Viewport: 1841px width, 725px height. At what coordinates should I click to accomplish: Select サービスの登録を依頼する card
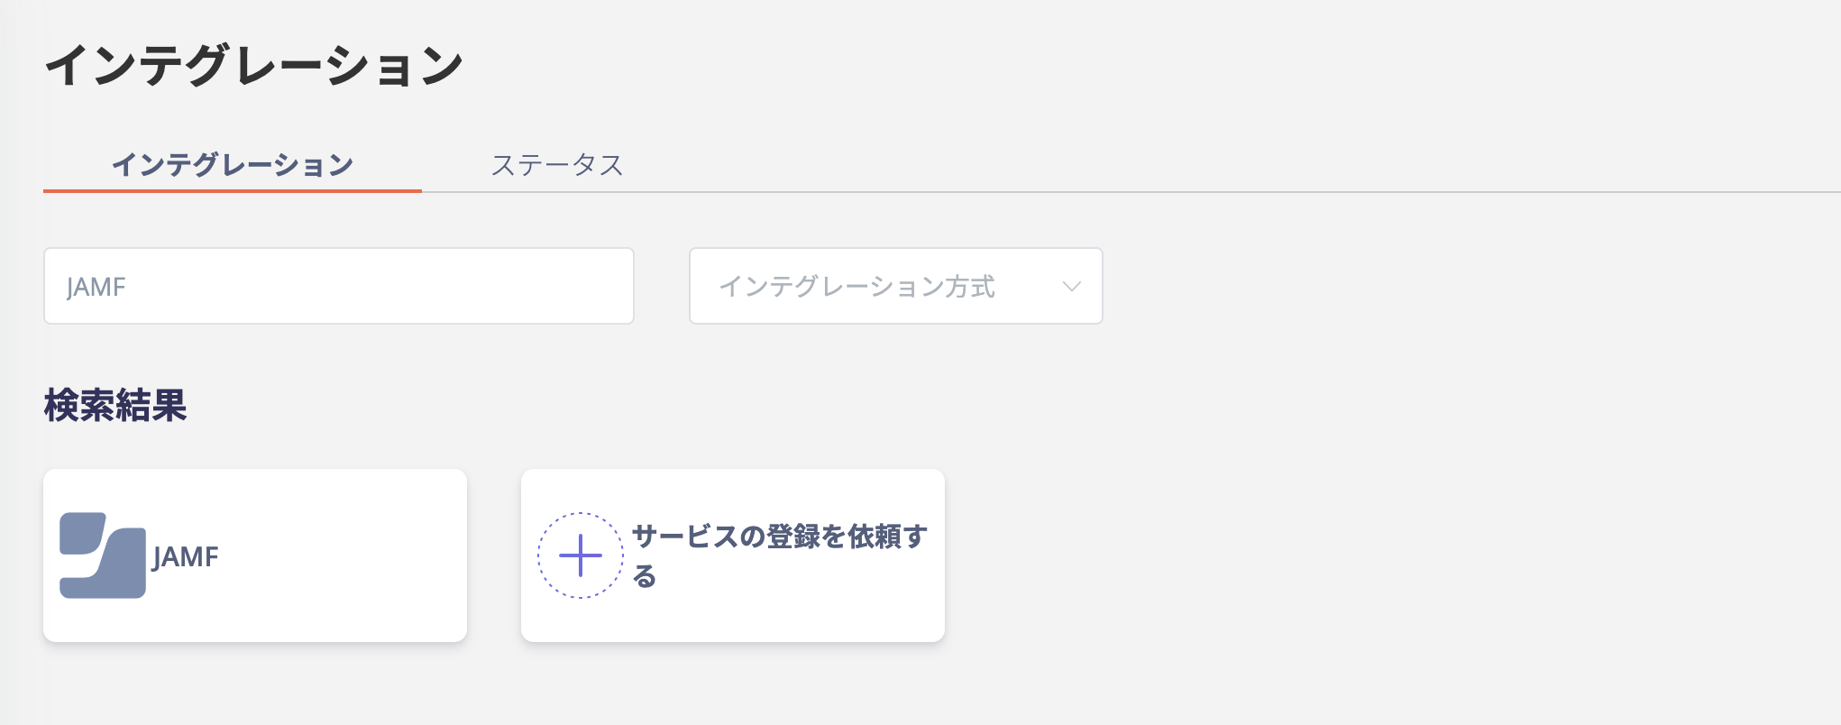[x=733, y=555]
